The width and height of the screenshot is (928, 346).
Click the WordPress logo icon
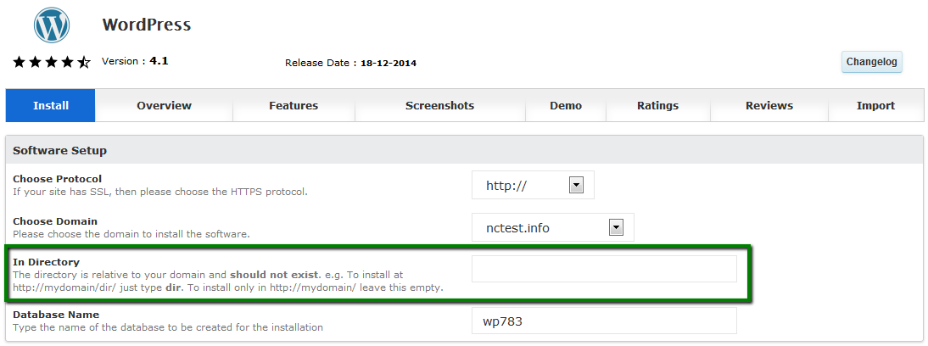[x=52, y=25]
